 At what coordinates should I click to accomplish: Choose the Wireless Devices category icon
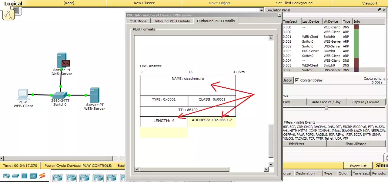[33, 176]
